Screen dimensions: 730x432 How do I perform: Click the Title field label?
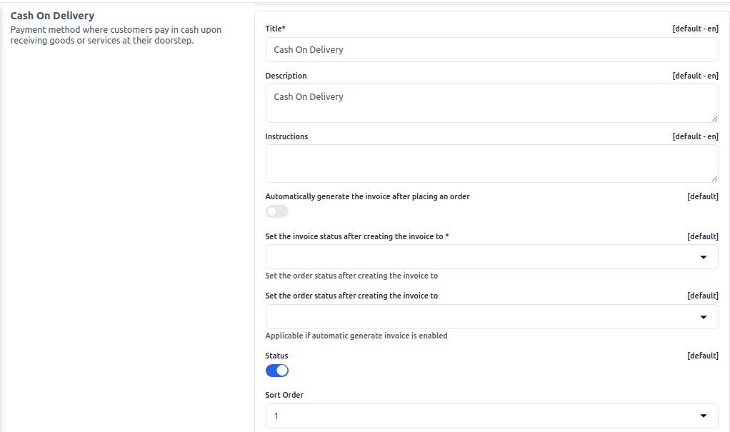click(276, 29)
